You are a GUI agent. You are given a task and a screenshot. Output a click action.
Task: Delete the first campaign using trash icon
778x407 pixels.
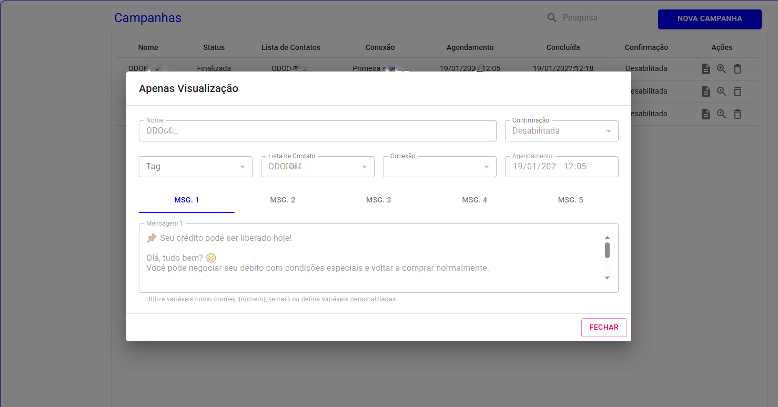pos(737,69)
